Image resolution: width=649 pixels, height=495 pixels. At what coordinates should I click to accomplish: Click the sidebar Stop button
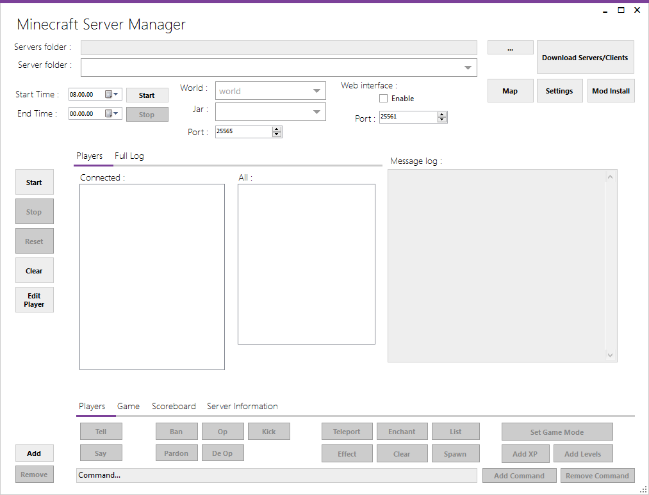[35, 211]
